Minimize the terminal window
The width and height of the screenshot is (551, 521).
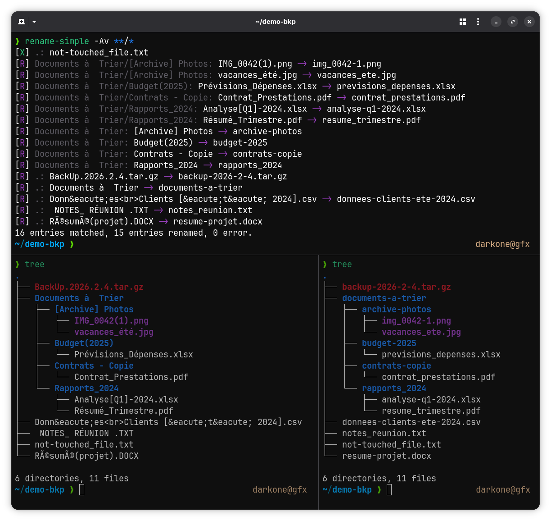pos(496,22)
